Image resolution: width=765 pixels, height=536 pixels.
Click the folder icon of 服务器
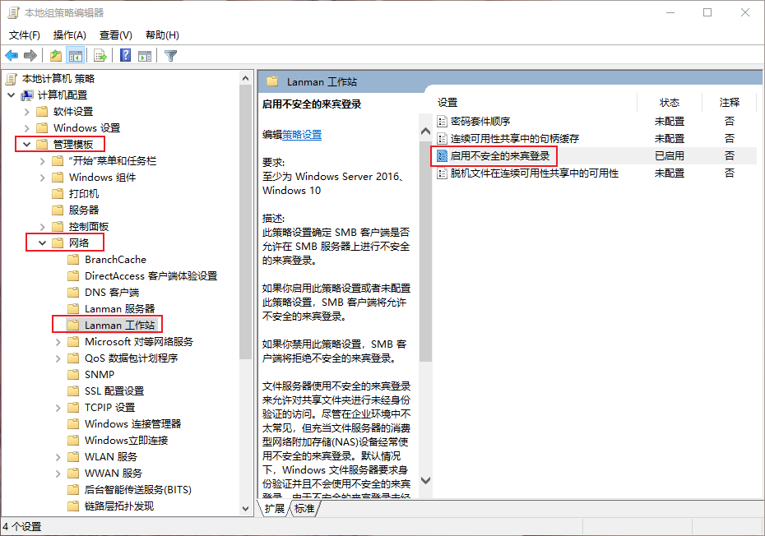(x=58, y=210)
